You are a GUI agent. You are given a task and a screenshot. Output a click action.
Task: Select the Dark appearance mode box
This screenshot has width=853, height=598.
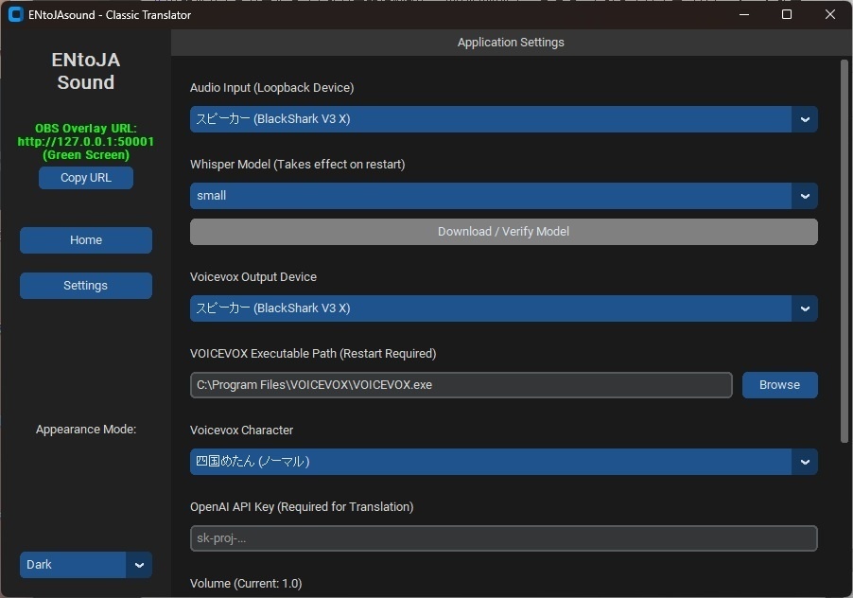point(73,565)
